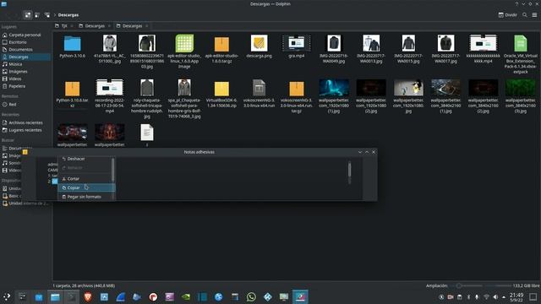Expand hidden system tray icons arrow
The image size is (541, 304).
click(x=504, y=296)
